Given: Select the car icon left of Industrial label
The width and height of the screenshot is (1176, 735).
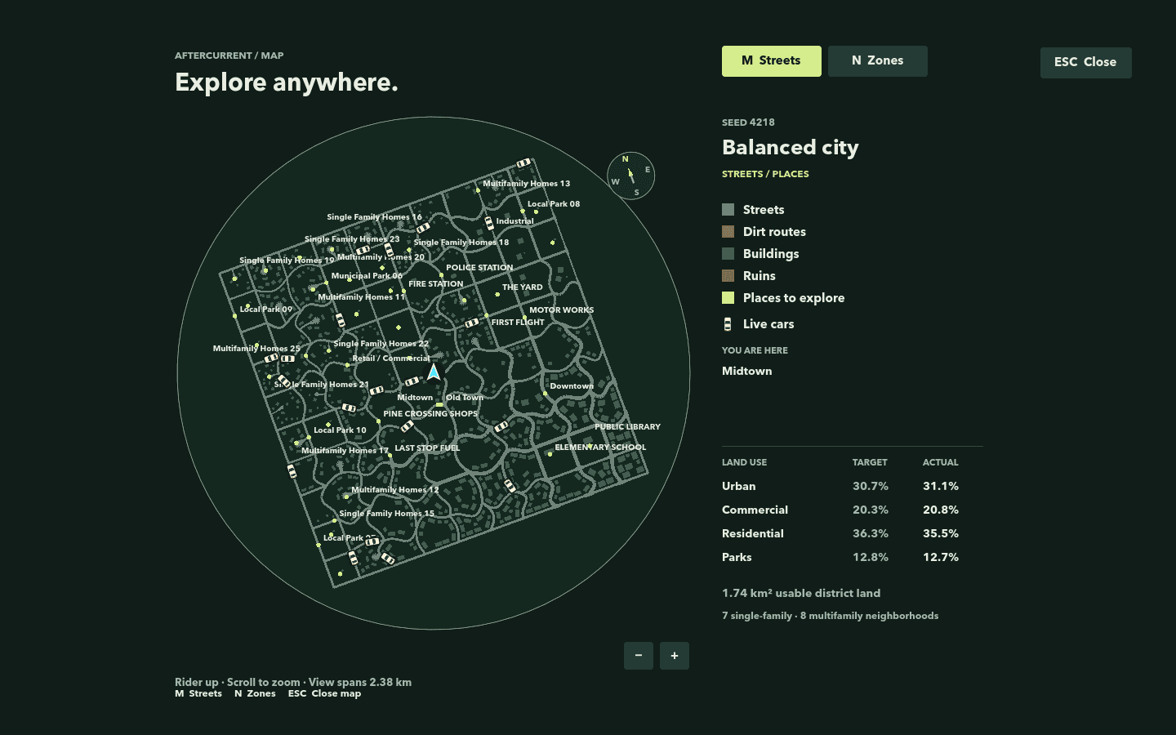Looking at the screenshot, I should (x=488, y=222).
